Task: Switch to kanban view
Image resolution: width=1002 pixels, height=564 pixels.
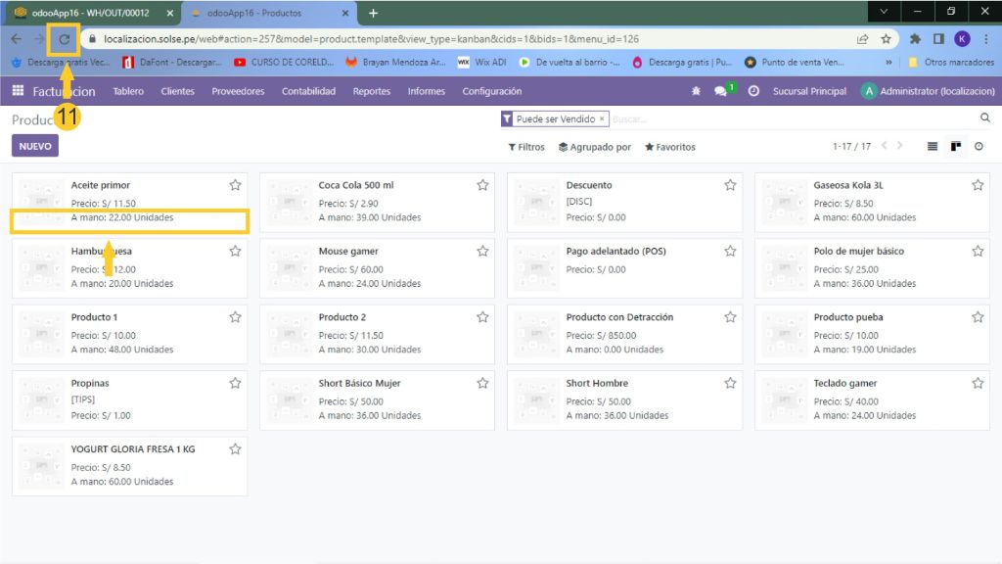Action: 956,147
